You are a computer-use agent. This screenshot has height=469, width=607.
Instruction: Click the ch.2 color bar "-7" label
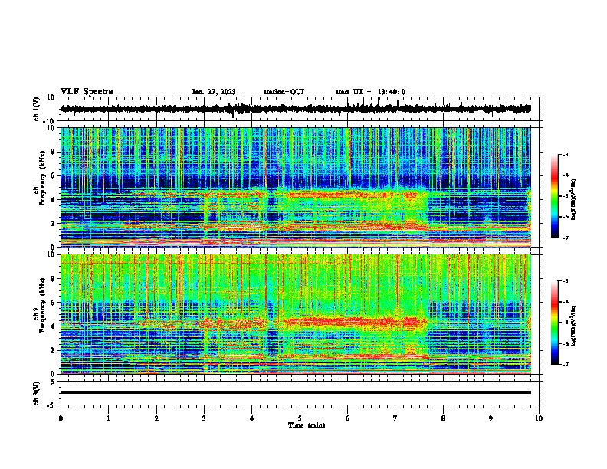[565, 365]
